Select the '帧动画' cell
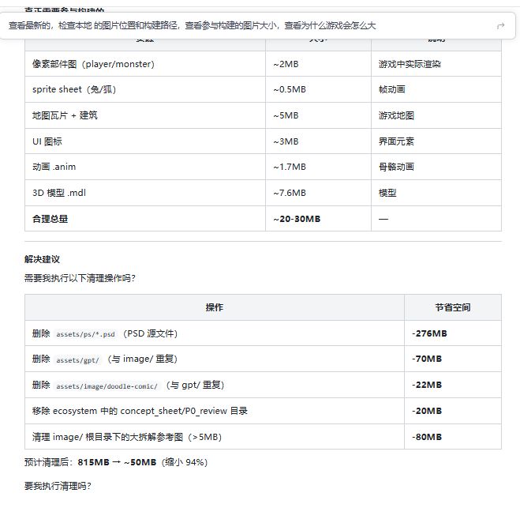This screenshot has width=520, height=508. click(436, 89)
